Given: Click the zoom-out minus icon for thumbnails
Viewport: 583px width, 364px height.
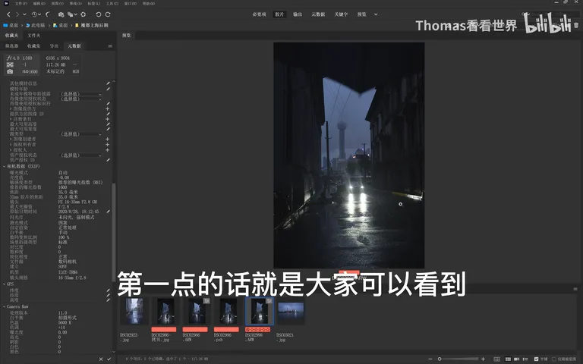Looking at the screenshot, I should pos(430,359).
